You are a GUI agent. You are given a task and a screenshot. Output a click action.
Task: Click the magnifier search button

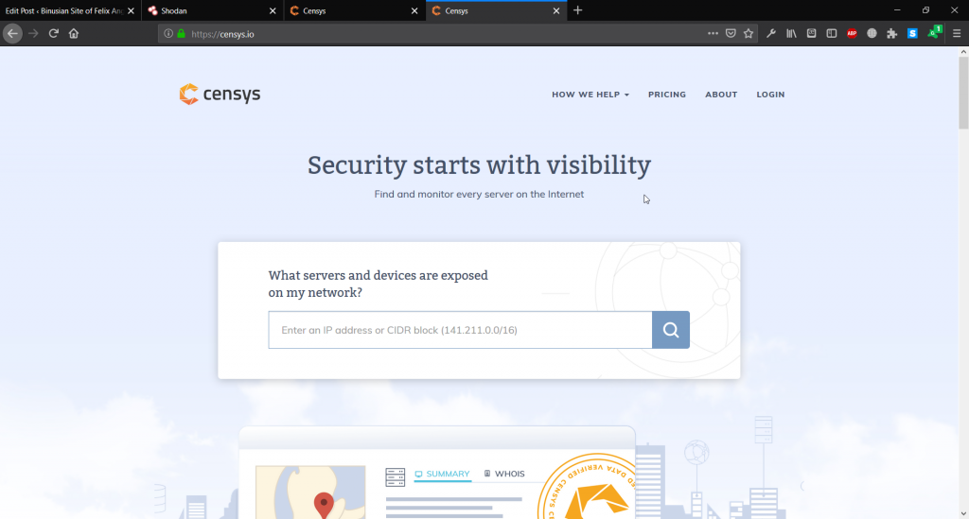pos(670,330)
